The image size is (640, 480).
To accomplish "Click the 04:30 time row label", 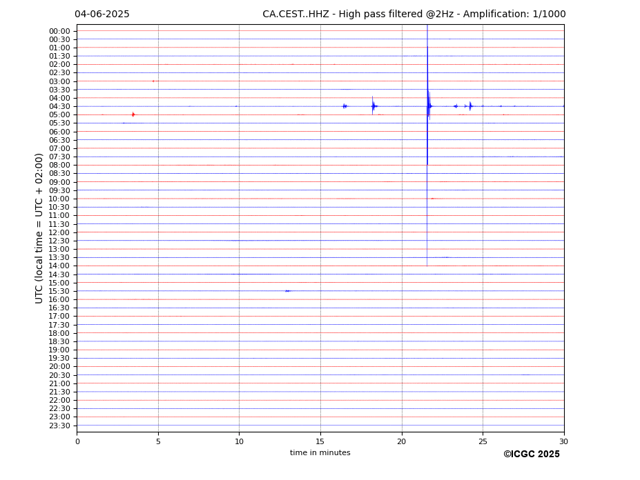I will 59,106.
